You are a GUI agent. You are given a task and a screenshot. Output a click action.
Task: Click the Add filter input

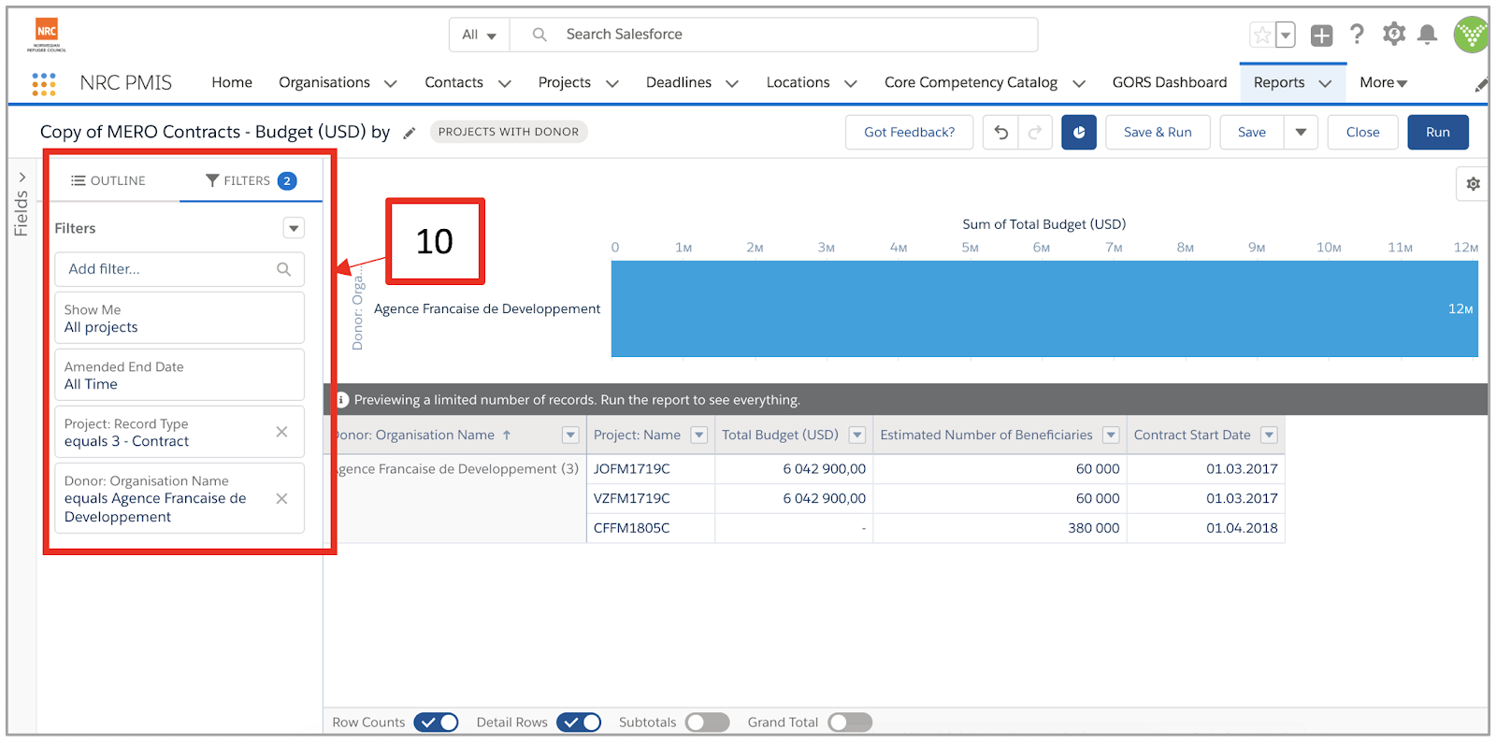point(180,269)
